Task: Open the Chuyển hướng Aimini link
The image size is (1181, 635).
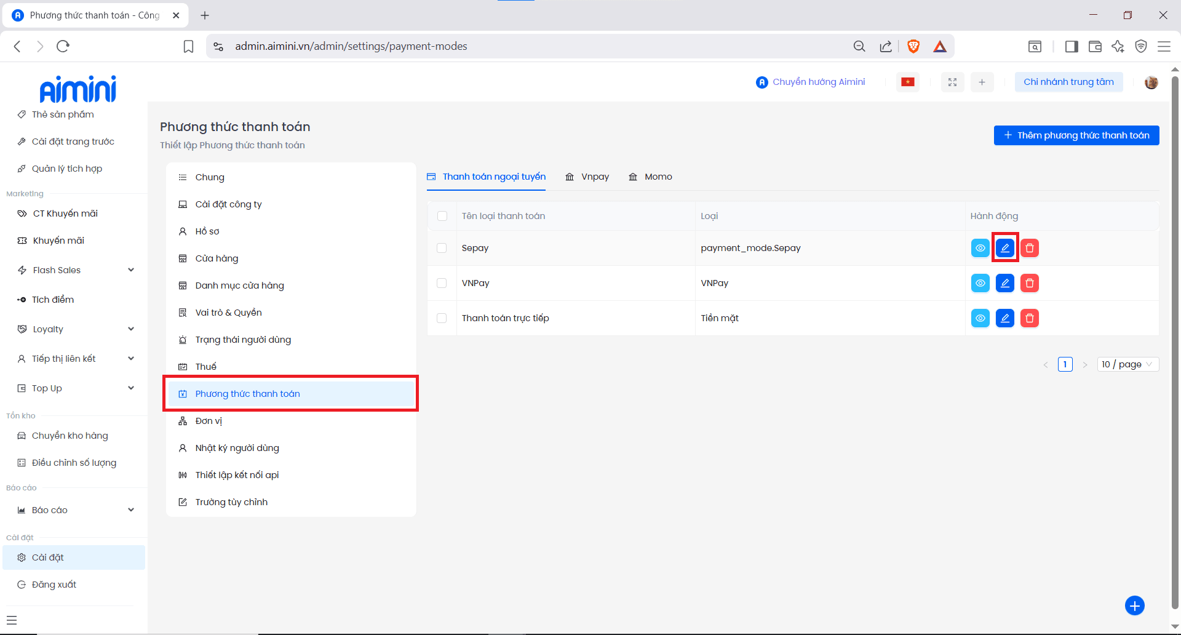Action: [x=811, y=82]
